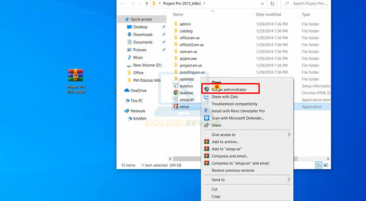The width and height of the screenshot is (366, 201).
Task: Choose Run as administrator in context menu
Action: coord(247,89)
